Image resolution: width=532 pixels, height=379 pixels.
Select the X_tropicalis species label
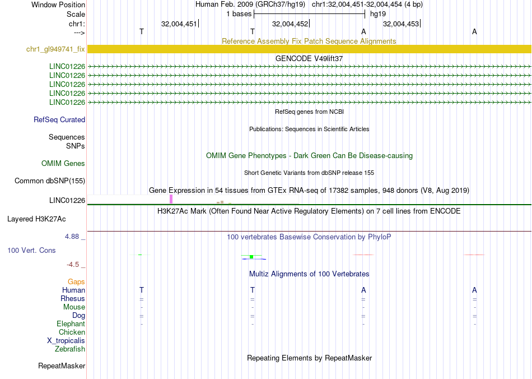[66, 341]
